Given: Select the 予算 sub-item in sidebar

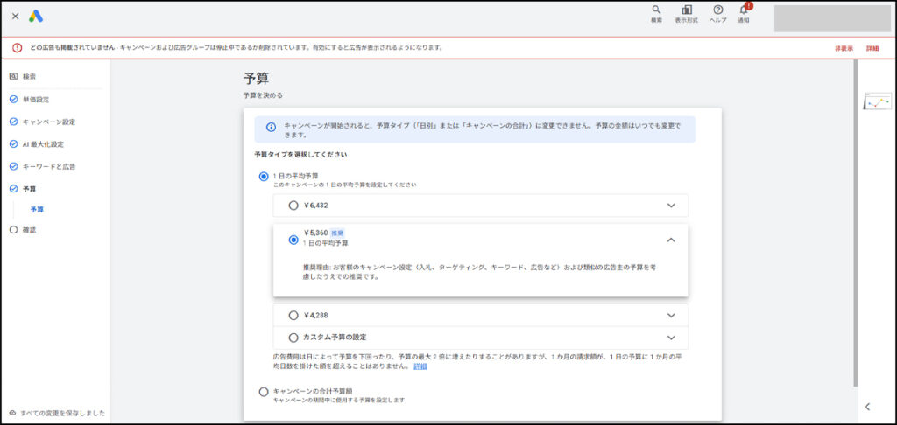Looking at the screenshot, I should click(x=37, y=210).
